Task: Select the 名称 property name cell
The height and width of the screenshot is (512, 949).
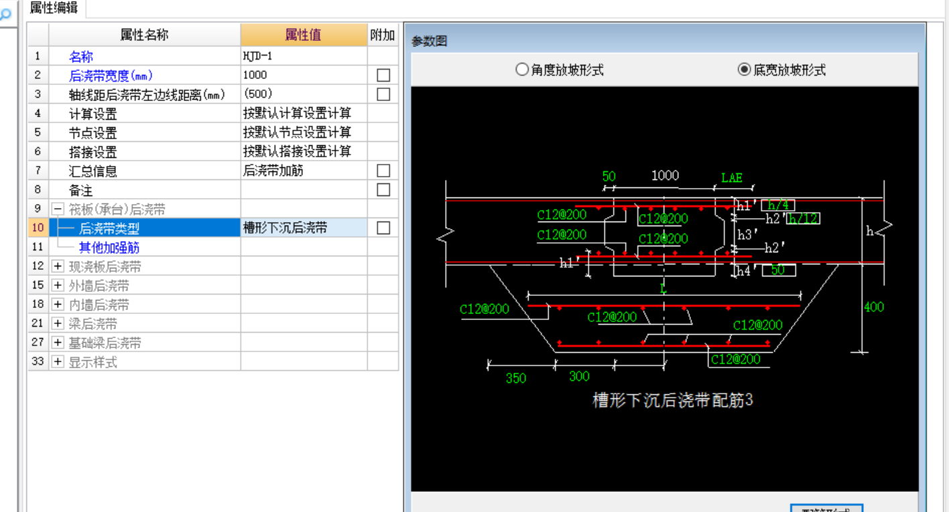Action: pos(145,56)
